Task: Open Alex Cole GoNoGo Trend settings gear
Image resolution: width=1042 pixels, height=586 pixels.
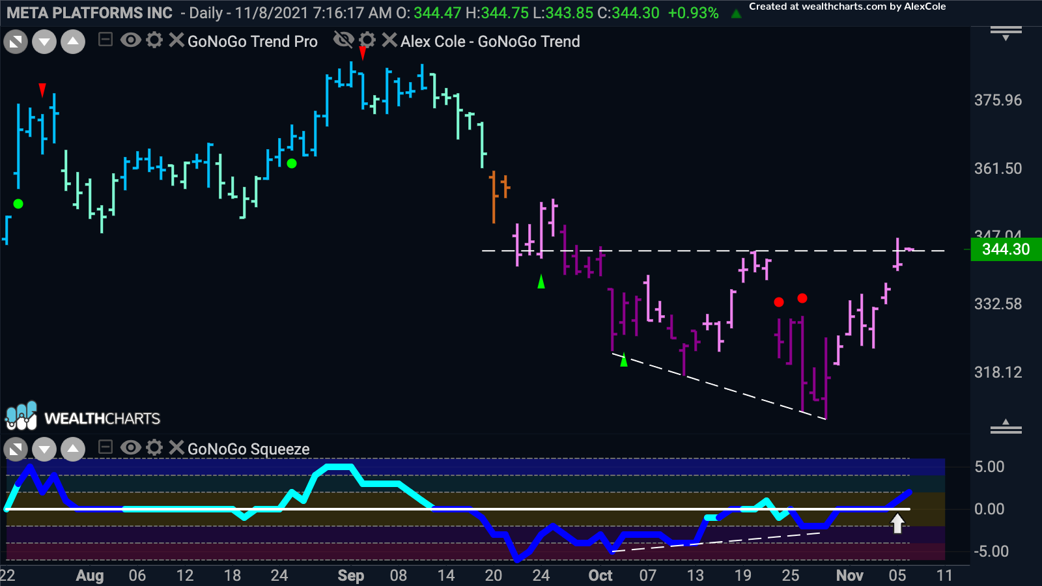Action: 367,40
